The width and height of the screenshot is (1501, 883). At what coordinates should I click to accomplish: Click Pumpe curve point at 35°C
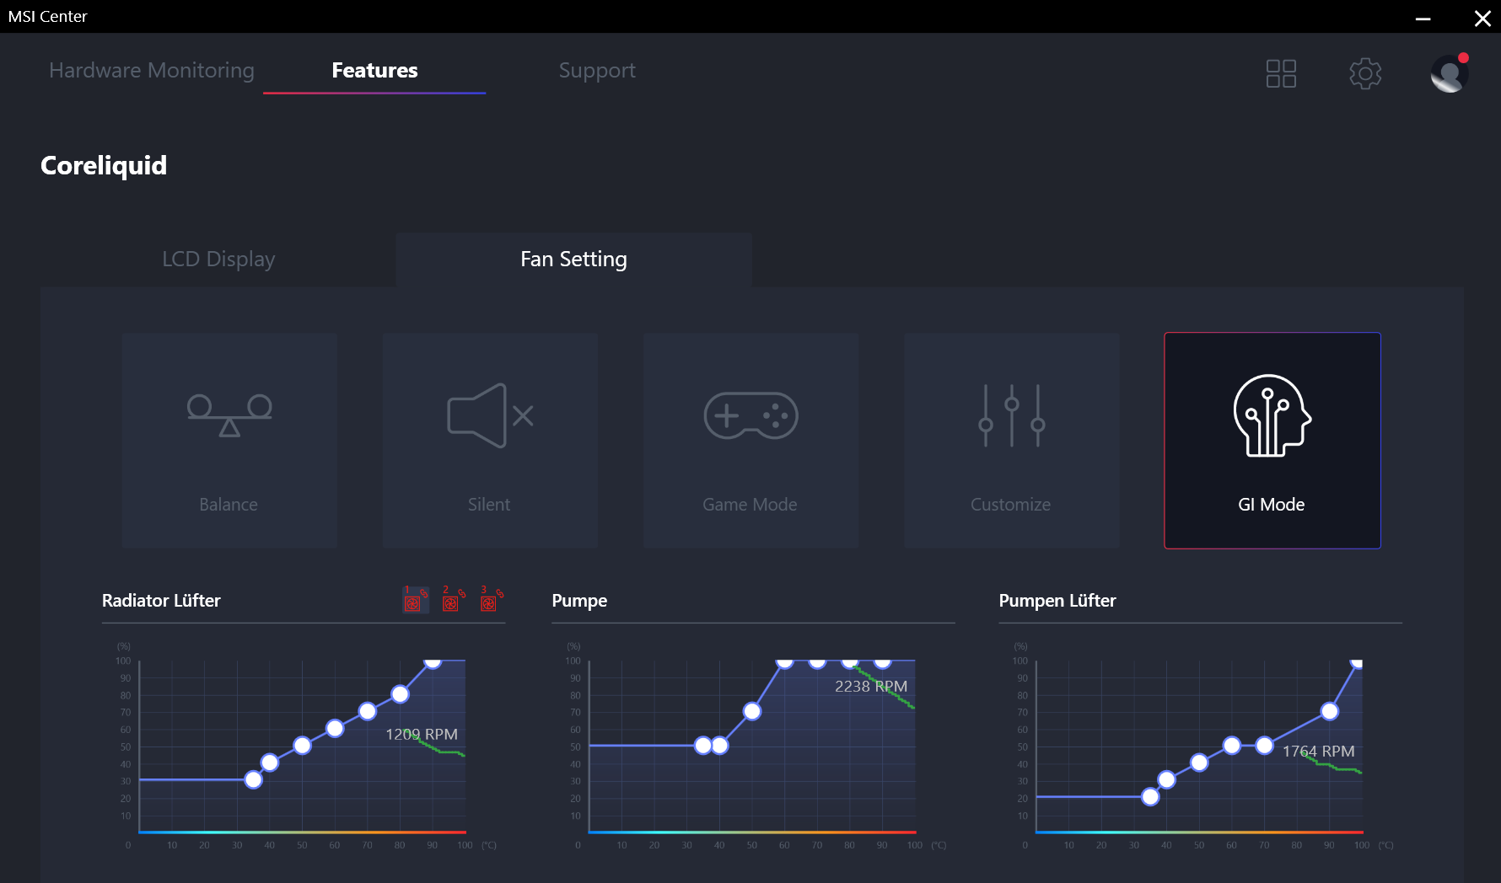pyautogui.click(x=703, y=746)
